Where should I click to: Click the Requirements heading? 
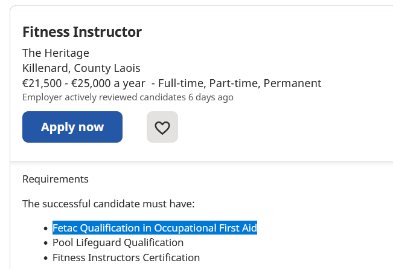click(55, 179)
